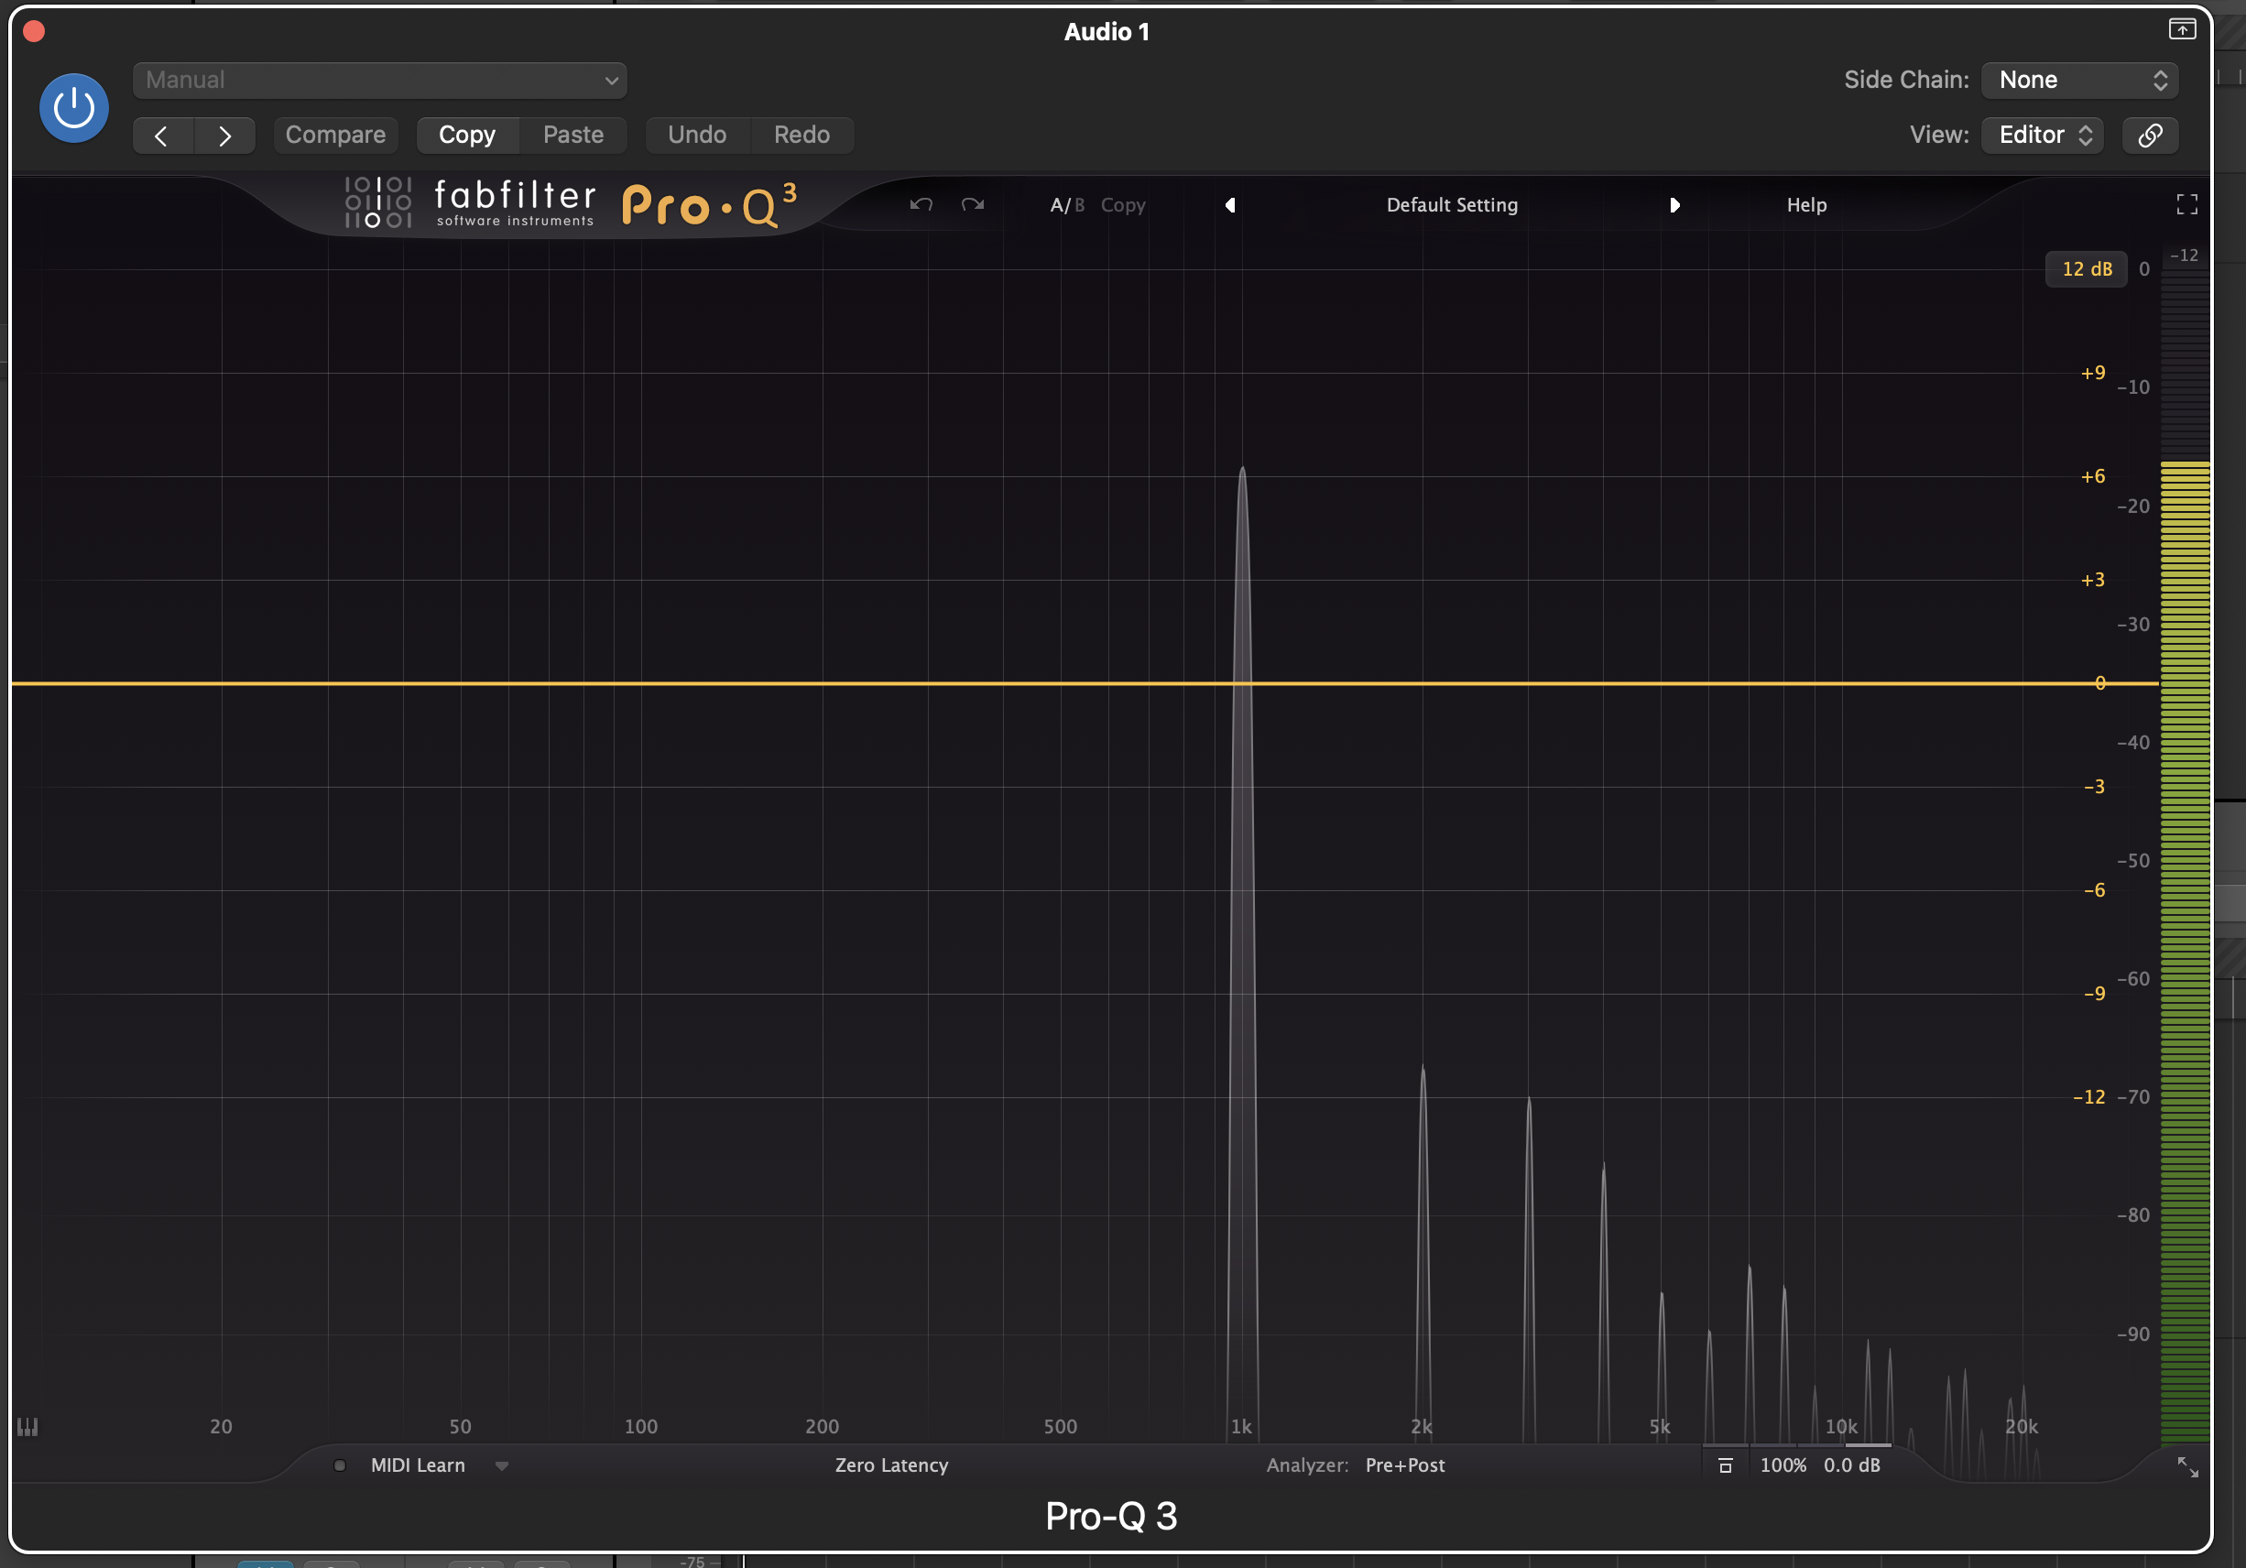The height and width of the screenshot is (1568, 2246).
Task: Click the Compare button
Action: 335,135
